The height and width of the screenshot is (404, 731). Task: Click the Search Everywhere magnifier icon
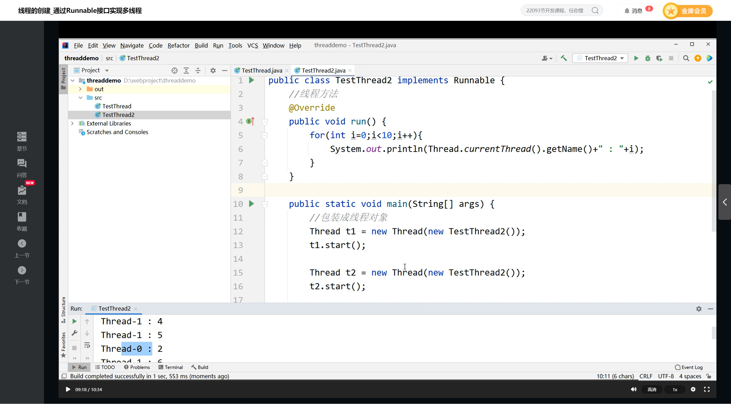click(686, 58)
